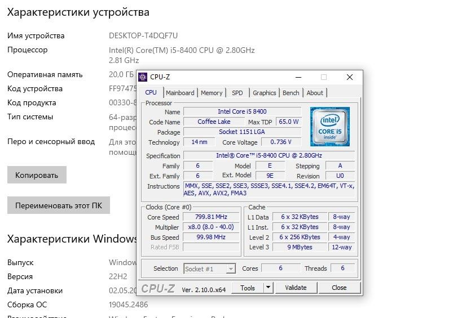Click the Intel Core i5 inside logo
This screenshot has height=318, width=453.
[x=329, y=127]
